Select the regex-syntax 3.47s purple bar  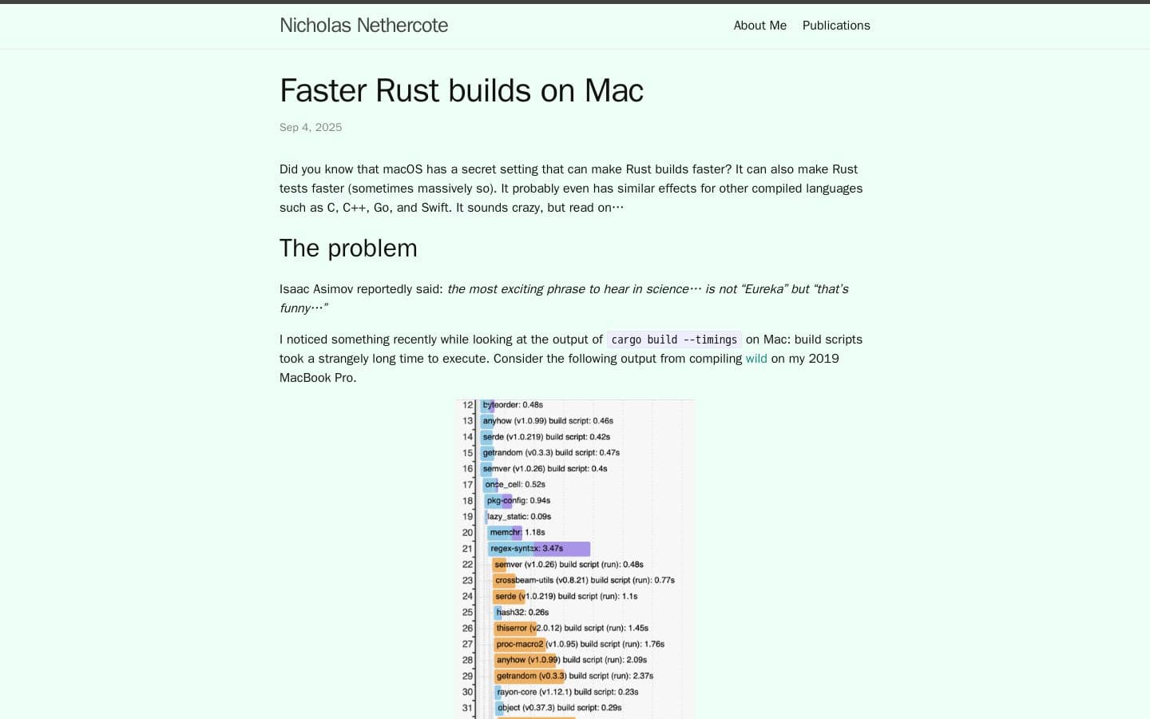coord(539,549)
